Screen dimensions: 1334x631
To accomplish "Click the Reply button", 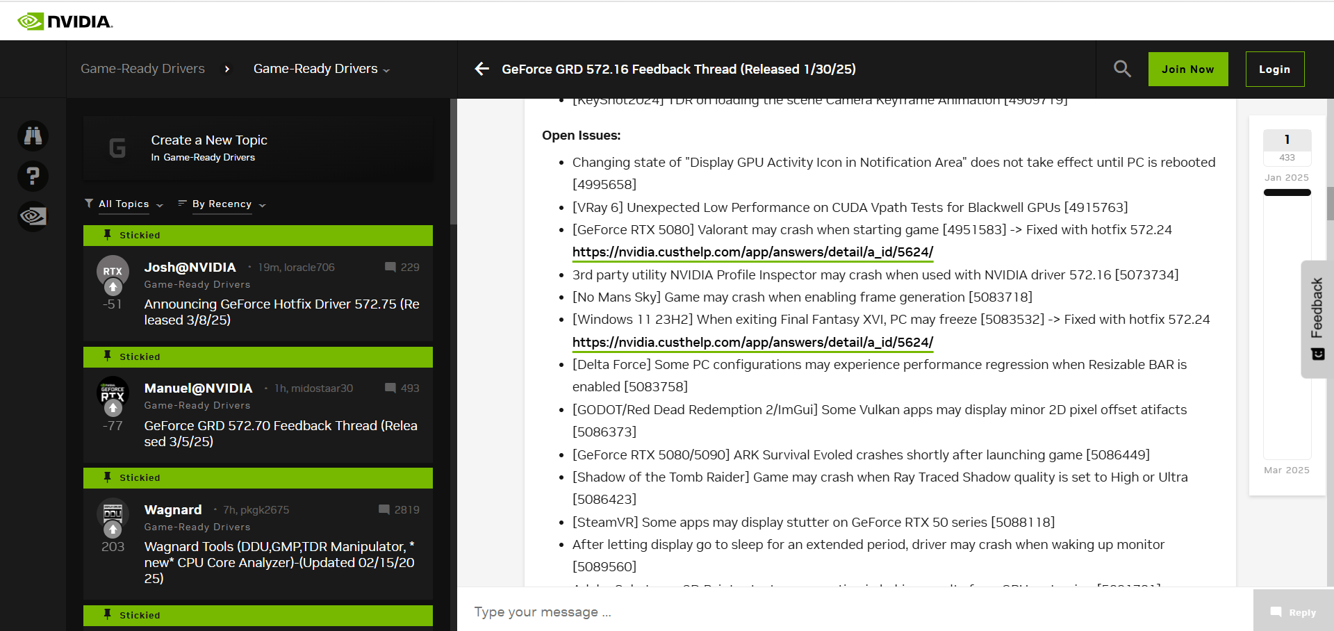I will [1293, 612].
